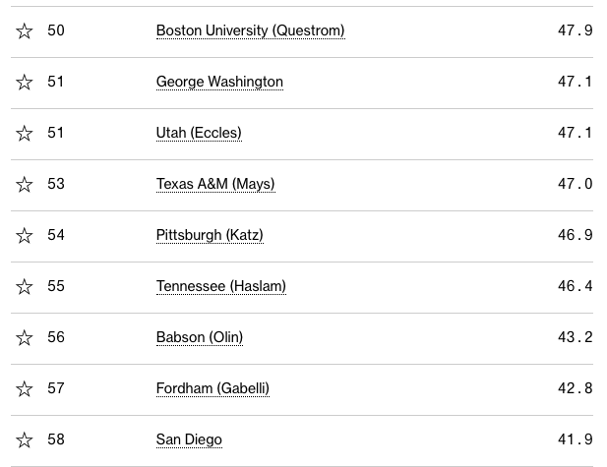This screenshot has width=607, height=467.
Task: Star the Pittsburgh (Katz) entry
Action: tap(25, 236)
